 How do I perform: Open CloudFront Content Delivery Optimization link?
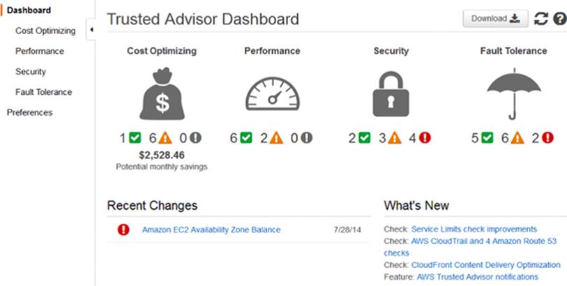(x=485, y=264)
